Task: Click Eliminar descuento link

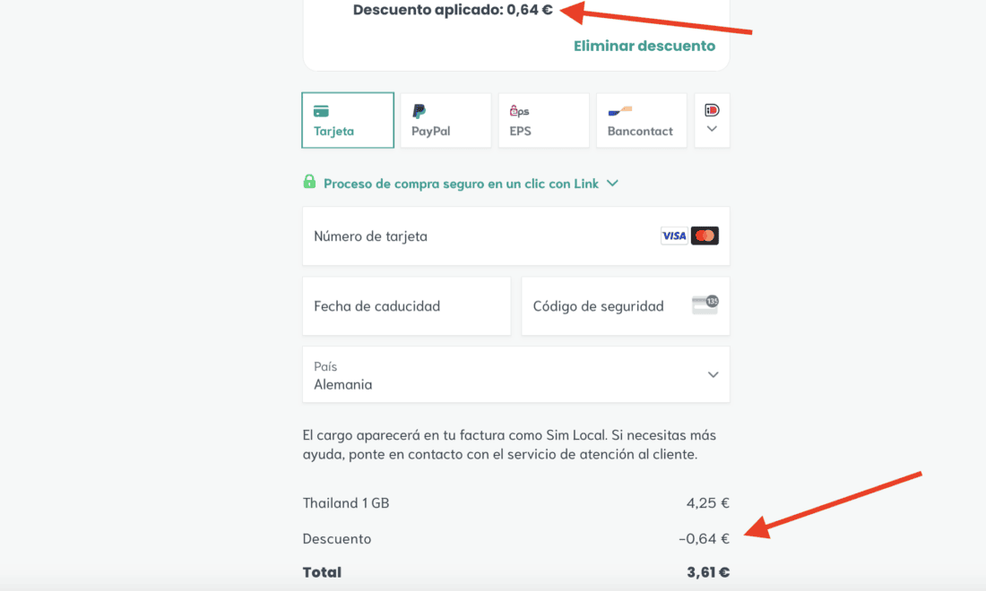Action: click(644, 46)
